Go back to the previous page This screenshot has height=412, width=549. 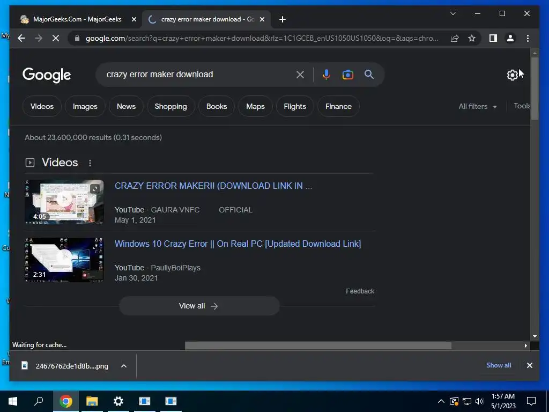(x=21, y=38)
